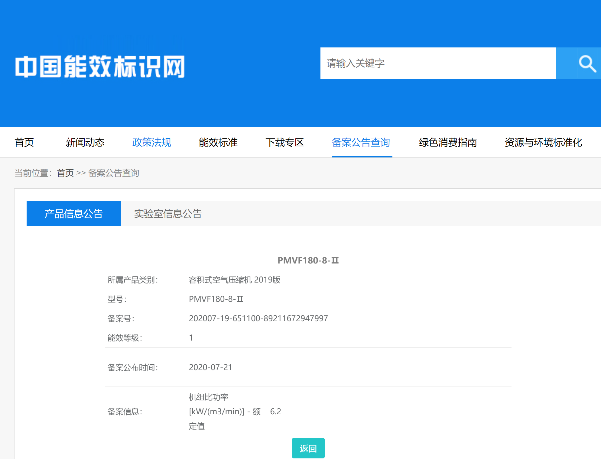This screenshot has width=601, height=459.
Task: Click the 当前位置 breadcrumb label
Action: (33, 173)
